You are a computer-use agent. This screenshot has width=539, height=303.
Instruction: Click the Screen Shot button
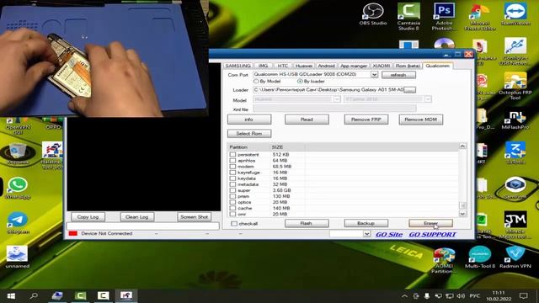pos(195,217)
